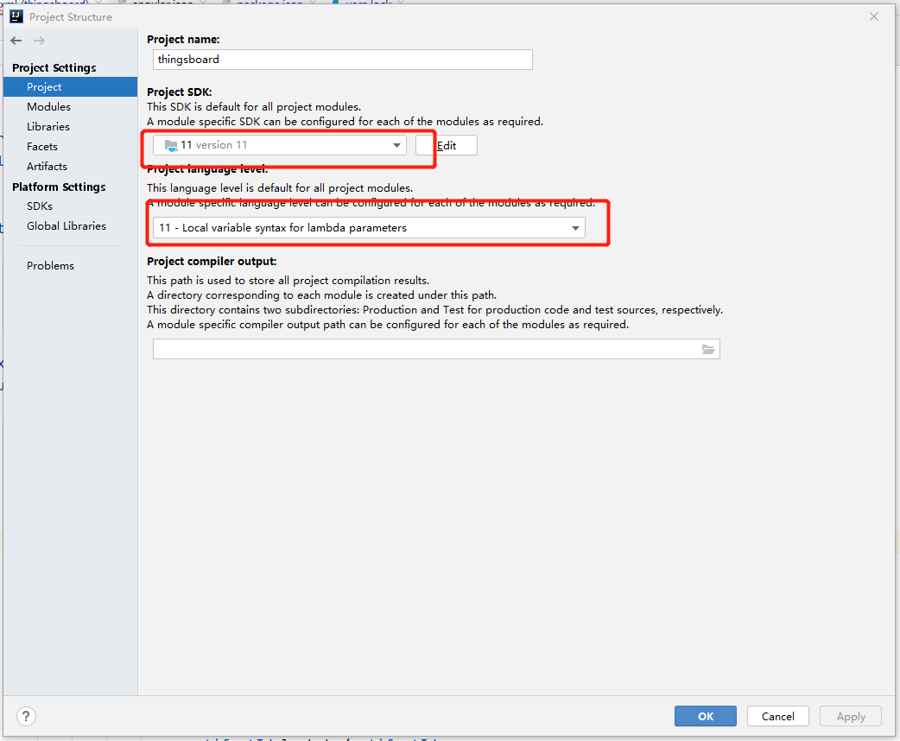This screenshot has height=741, width=900.
Task: Click the 'Project name:' label
Action: click(x=183, y=40)
